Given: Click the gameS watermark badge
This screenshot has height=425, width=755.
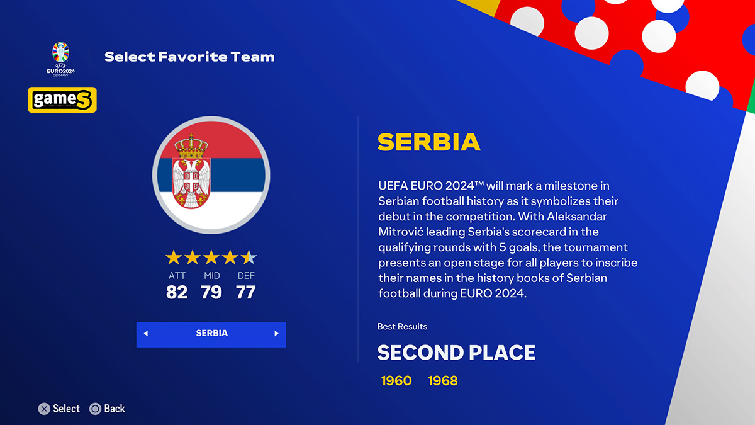Looking at the screenshot, I should pos(62,100).
